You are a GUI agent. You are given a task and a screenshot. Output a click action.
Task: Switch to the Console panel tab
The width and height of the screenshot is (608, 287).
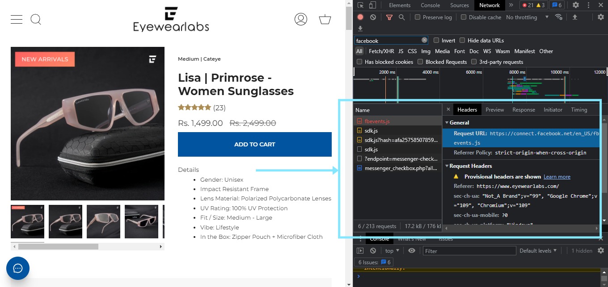(430, 5)
